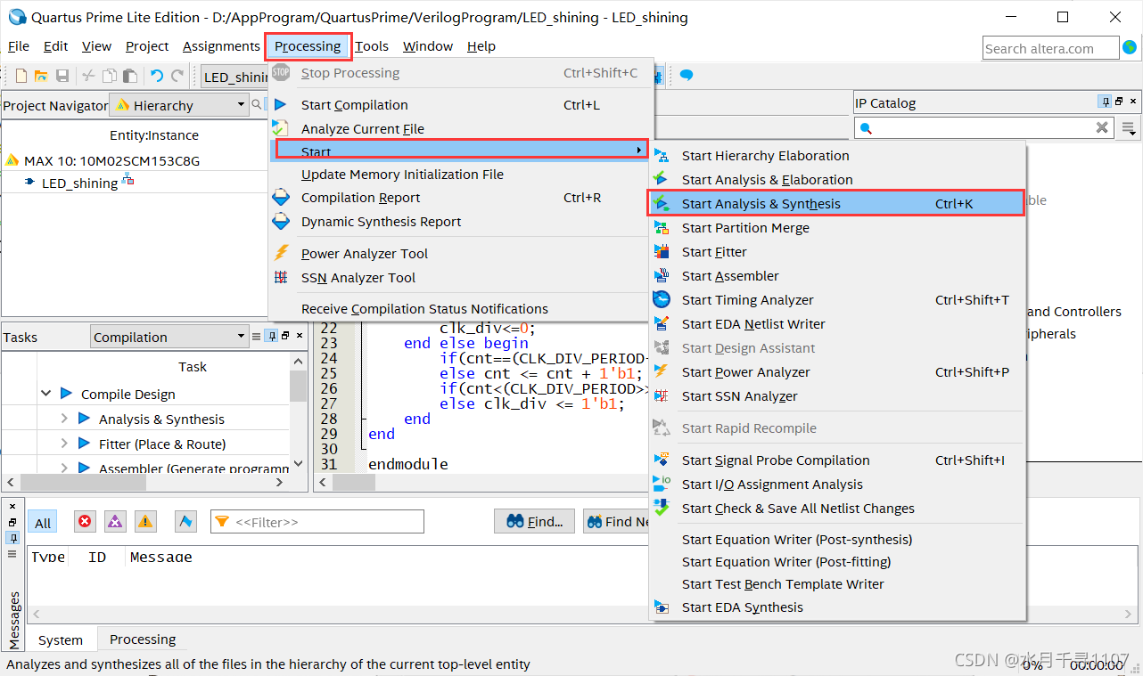The width and height of the screenshot is (1143, 676).
Task: Open the Tasks panel list options icon
Action: point(257,337)
